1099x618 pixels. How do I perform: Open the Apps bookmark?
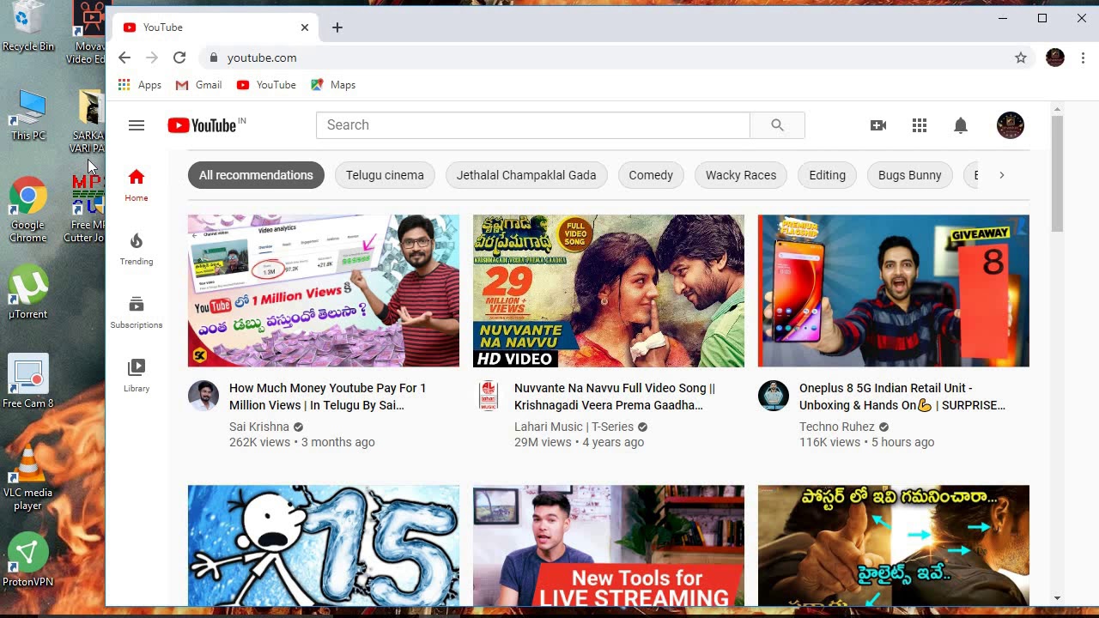coord(140,85)
